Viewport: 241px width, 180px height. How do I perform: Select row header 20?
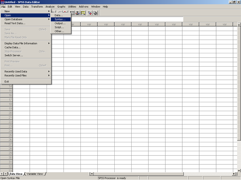(6, 113)
